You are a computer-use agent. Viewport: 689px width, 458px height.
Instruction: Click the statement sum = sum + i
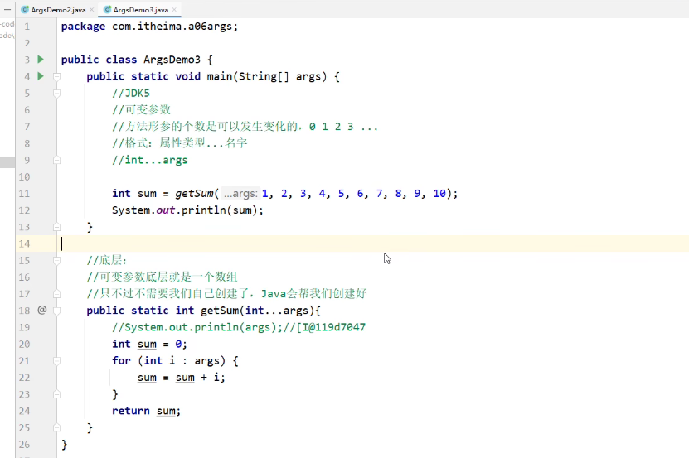point(181,378)
